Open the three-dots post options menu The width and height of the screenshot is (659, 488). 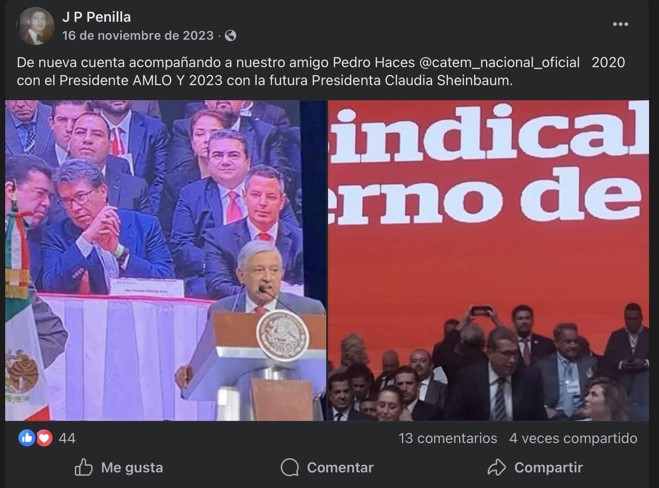pyautogui.click(x=620, y=24)
